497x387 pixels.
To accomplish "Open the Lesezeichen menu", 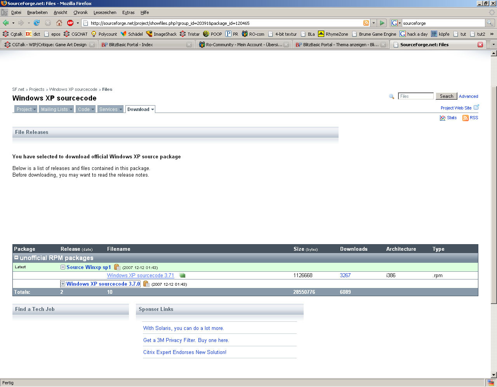I will pos(105,12).
